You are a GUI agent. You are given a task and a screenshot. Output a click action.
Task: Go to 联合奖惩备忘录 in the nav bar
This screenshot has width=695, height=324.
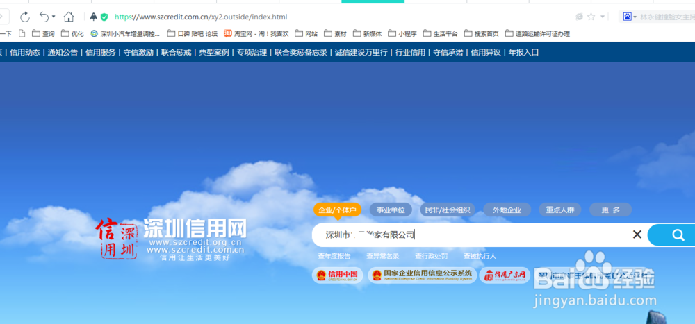coord(301,52)
